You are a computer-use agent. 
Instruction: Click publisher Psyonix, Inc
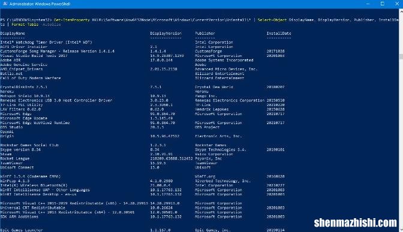pos(208,159)
